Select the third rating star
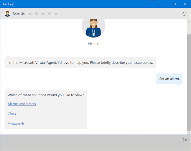The height and width of the screenshot is (151, 191). (43, 14)
